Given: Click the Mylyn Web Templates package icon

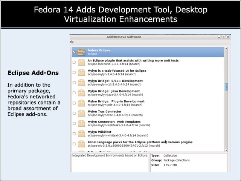Looking at the screenshot, I should [81, 123].
